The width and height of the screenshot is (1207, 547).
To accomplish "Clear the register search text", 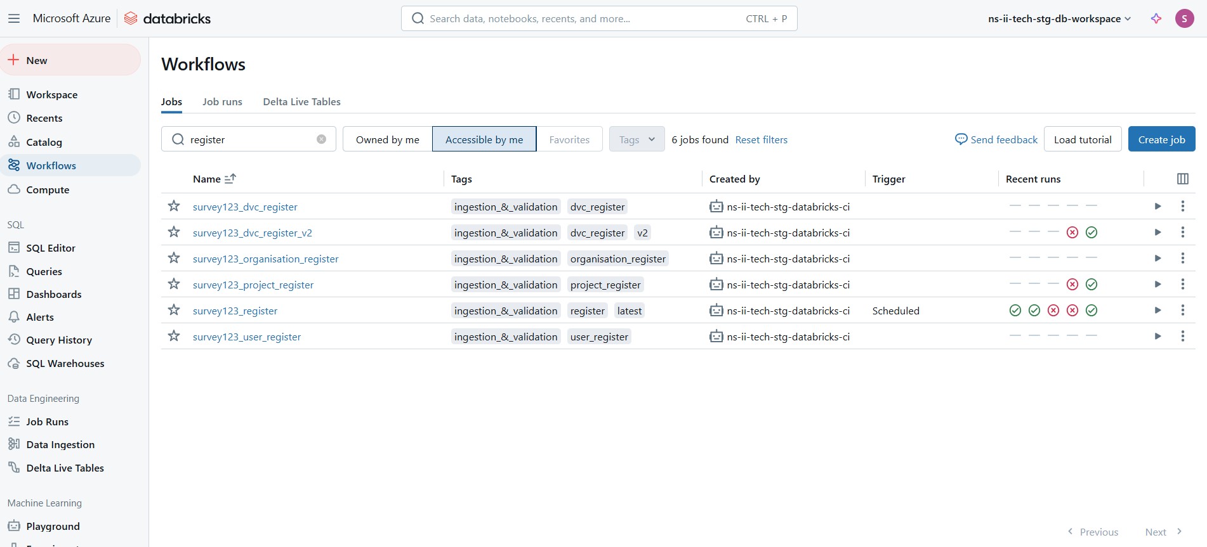I will click(x=322, y=139).
